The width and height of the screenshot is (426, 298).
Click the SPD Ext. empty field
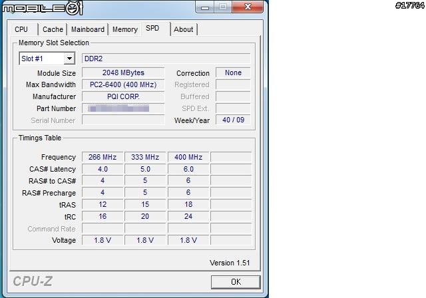coord(233,108)
